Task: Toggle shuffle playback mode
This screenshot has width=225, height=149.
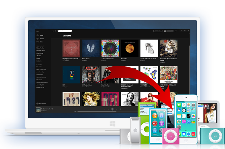Action: coord(104,109)
